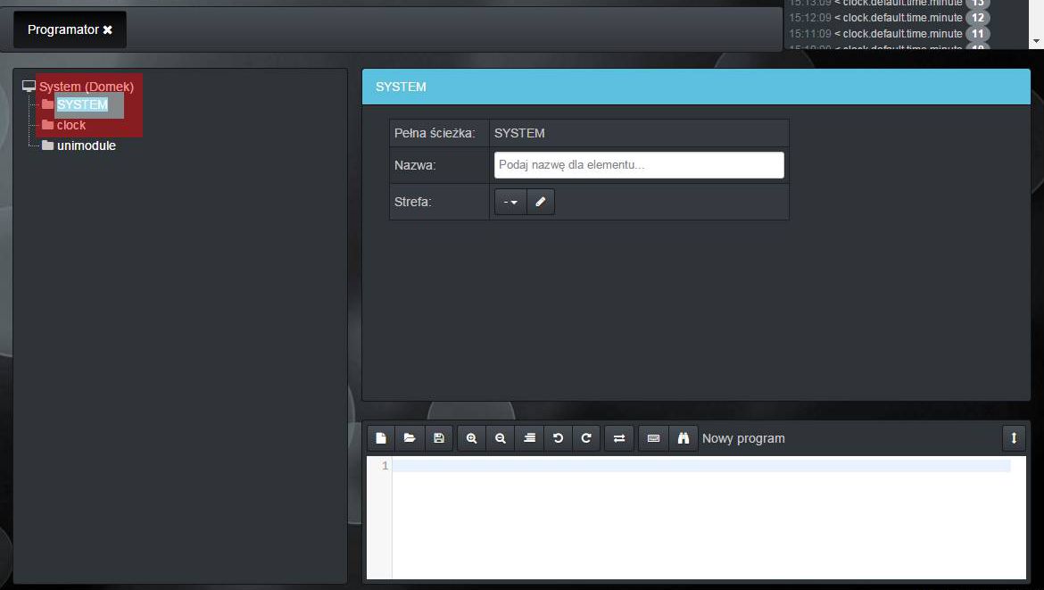Click the indent lines toolbar icon
This screenshot has width=1044, height=590.
pos(529,438)
